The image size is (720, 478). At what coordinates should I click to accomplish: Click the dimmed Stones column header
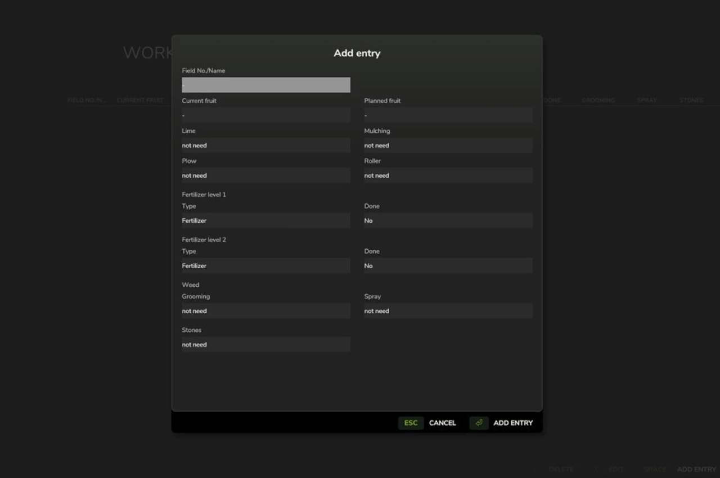click(x=691, y=100)
